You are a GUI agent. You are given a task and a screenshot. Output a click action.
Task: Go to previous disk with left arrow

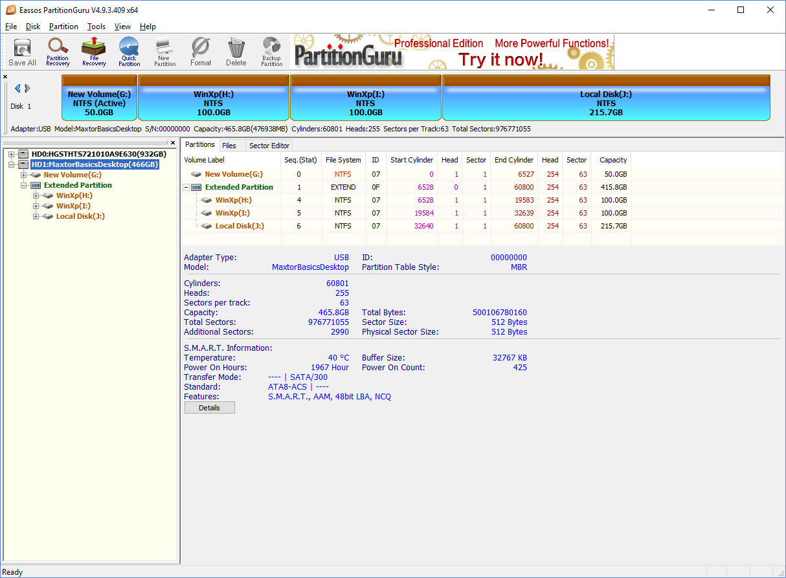pos(17,89)
